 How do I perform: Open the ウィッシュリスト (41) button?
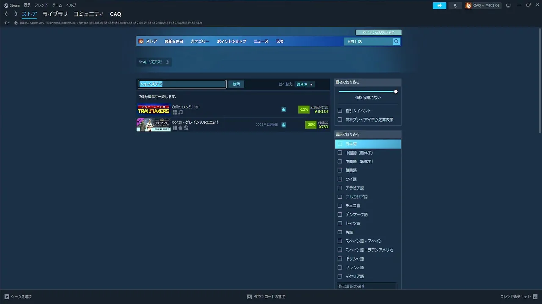pyautogui.click(x=379, y=33)
